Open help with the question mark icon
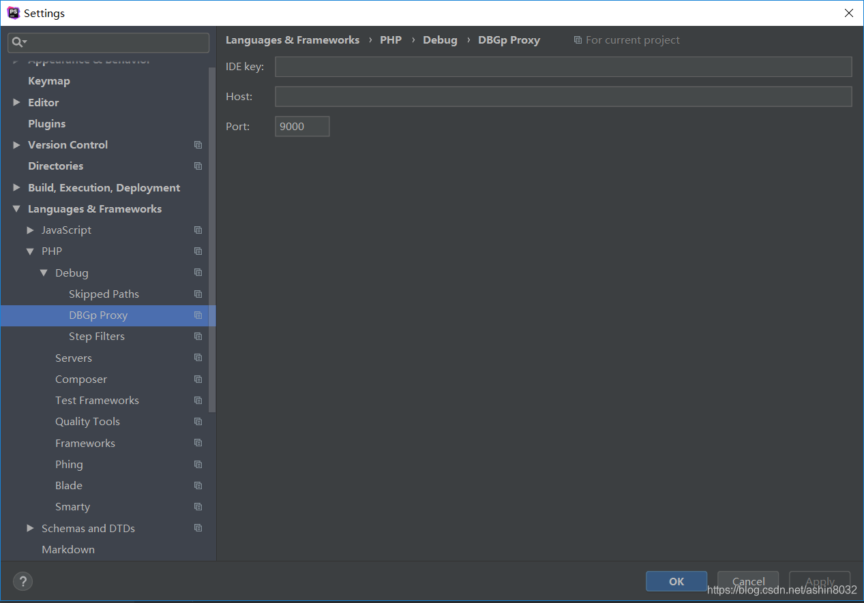This screenshot has height=603, width=864. pyautogui.click(x=23, y=581)
